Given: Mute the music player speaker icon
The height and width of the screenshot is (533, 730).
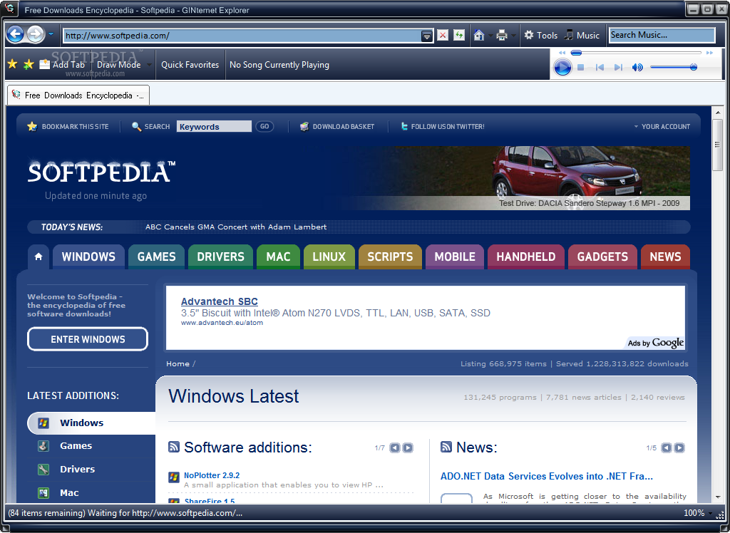Looking at the screenshot, I should pyautogui.click(x=637, y=68).
